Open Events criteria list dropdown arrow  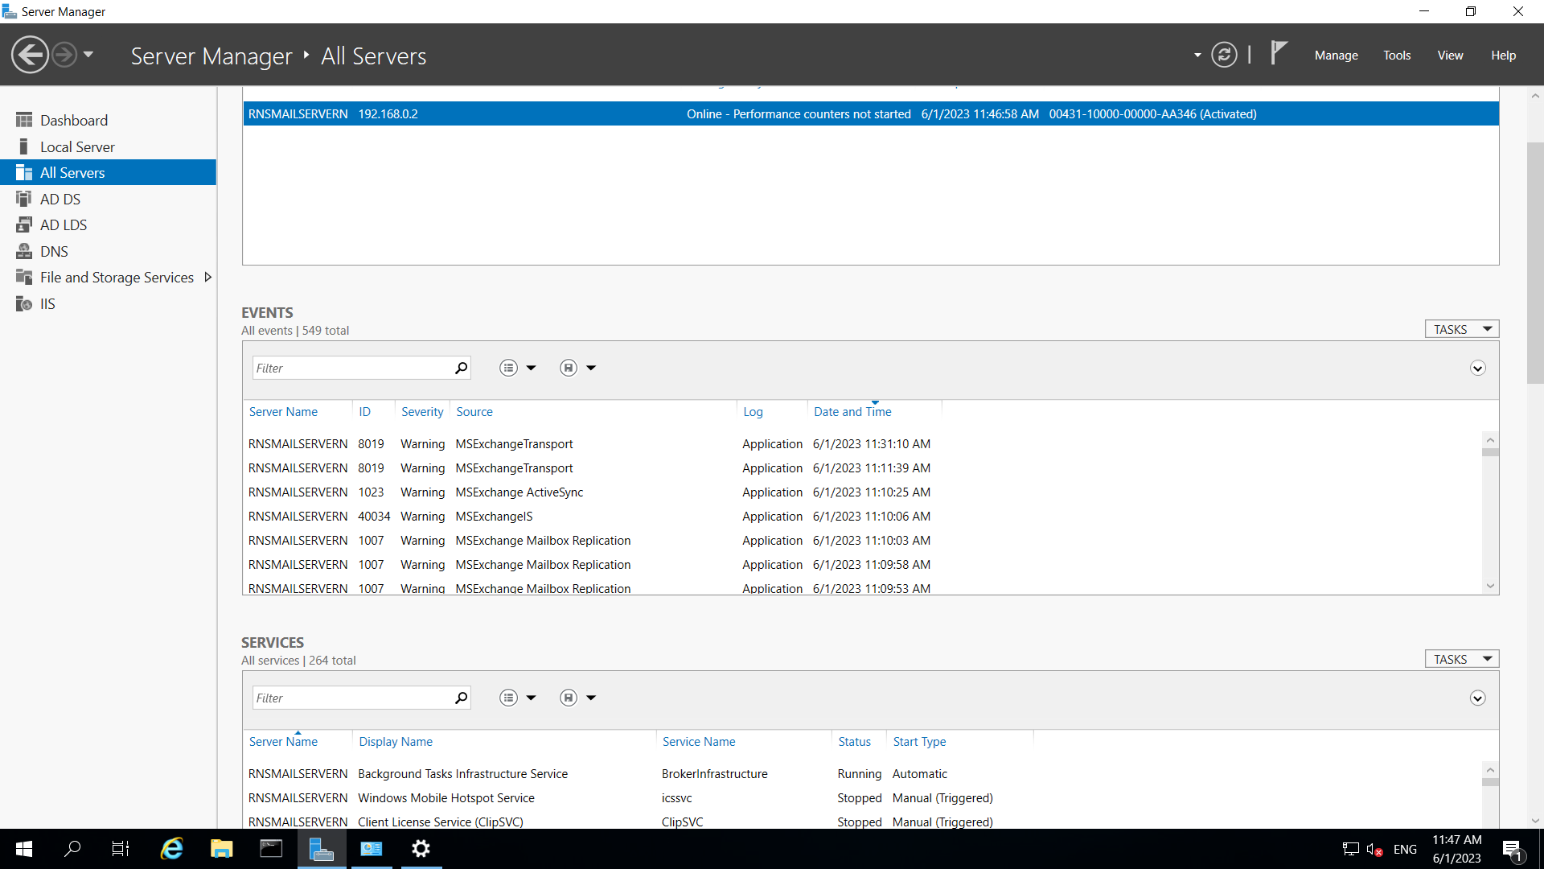click(531, 368)
